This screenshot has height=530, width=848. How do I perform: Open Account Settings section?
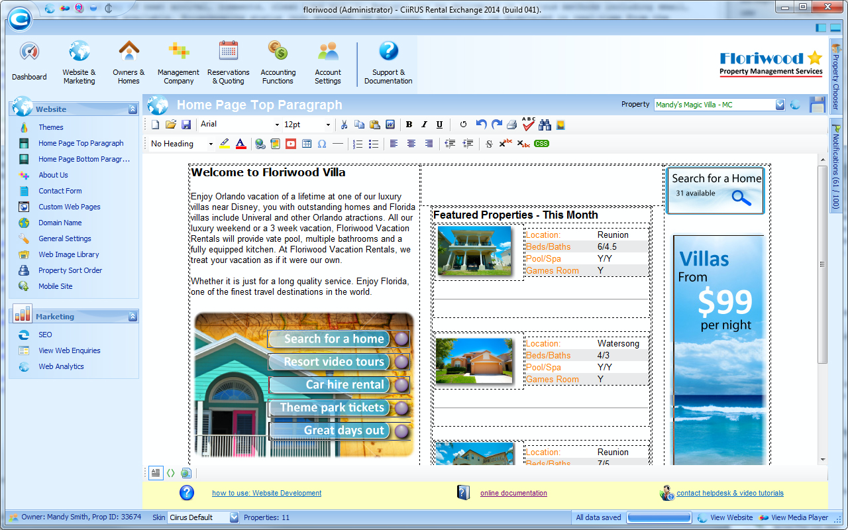coord(328,62)
